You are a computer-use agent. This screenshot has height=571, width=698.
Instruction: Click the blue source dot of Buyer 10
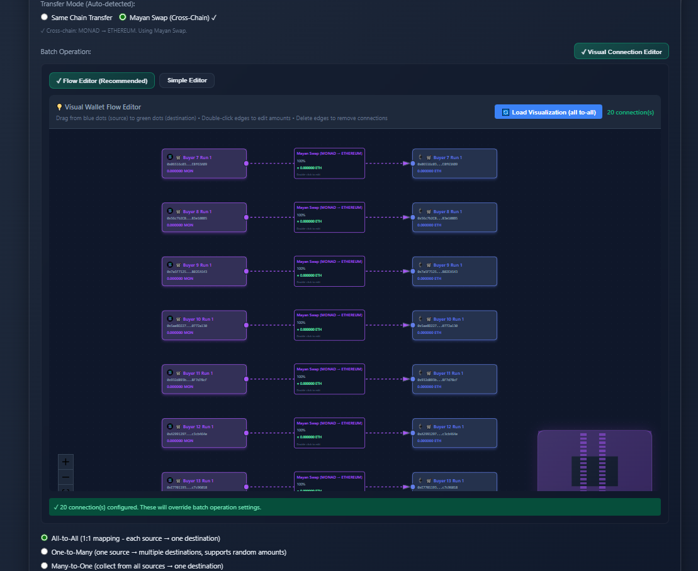pyautogui.click(x=246, y=325)
